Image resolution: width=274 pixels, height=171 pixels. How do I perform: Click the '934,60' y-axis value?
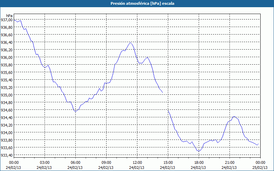(7, 110)
